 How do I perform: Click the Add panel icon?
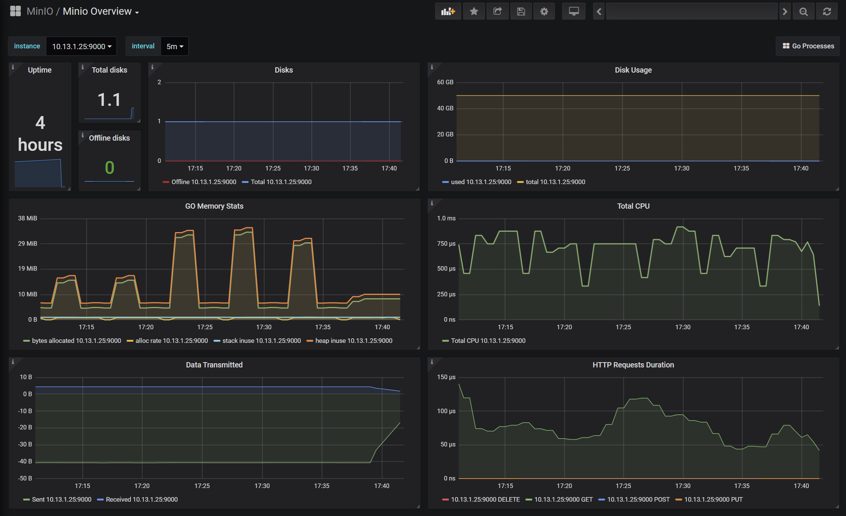(x=448, y=11)
